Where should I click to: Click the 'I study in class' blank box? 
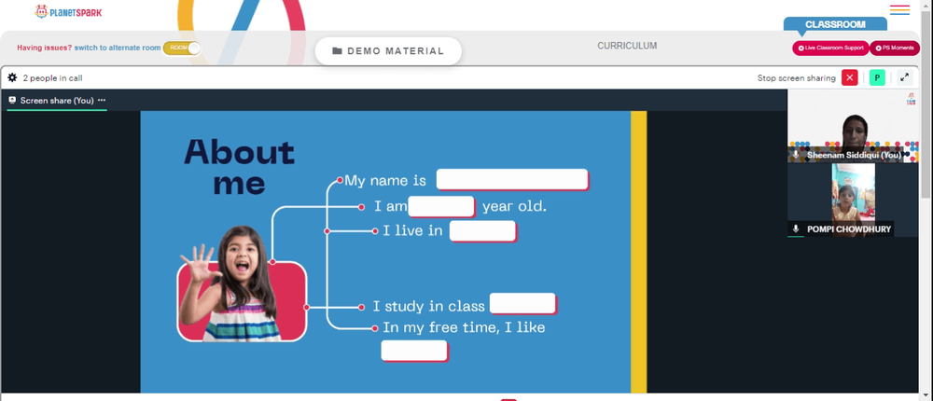523,303
